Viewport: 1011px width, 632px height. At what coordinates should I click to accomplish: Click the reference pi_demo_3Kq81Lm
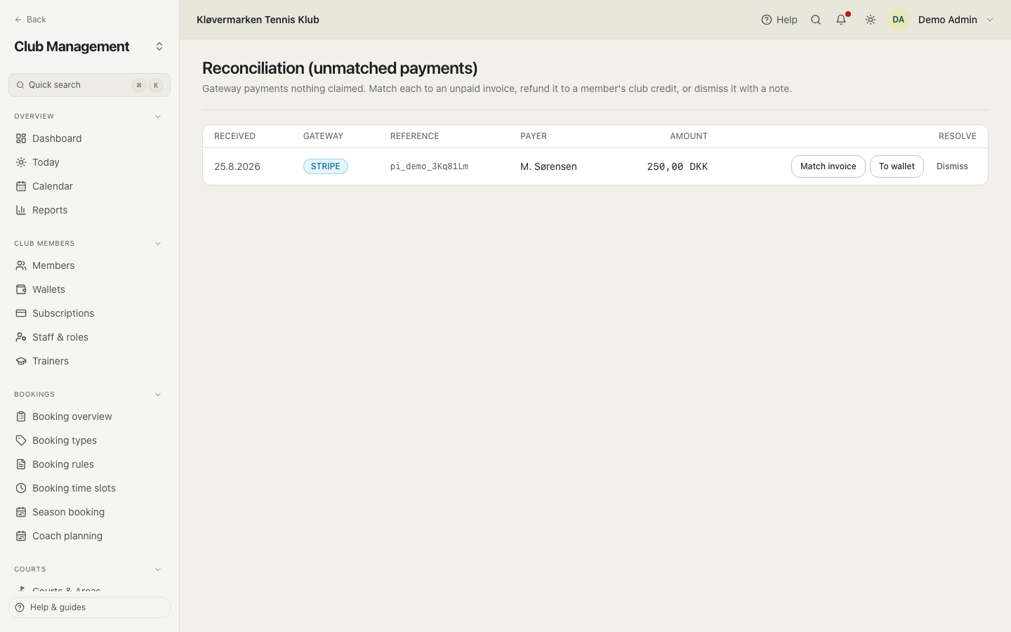click(429, 166)
